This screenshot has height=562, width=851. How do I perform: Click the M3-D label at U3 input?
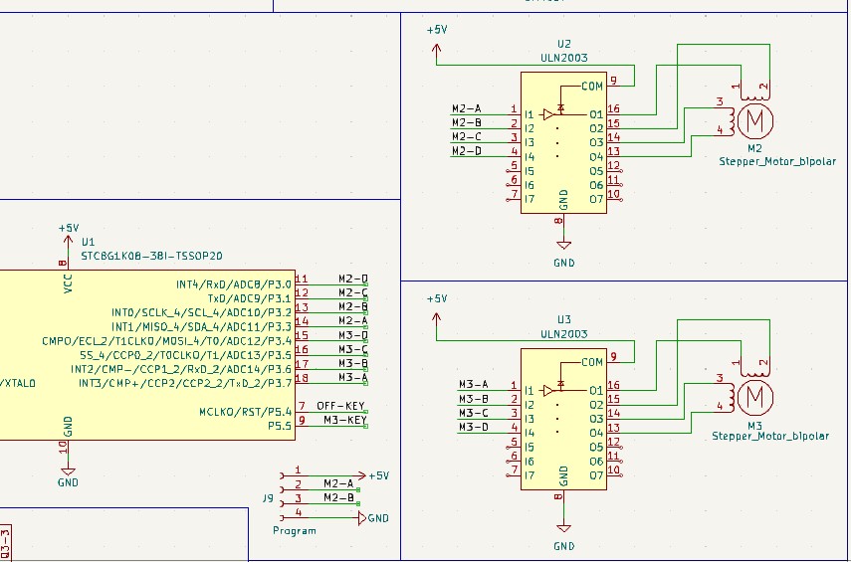click(473, 427)
